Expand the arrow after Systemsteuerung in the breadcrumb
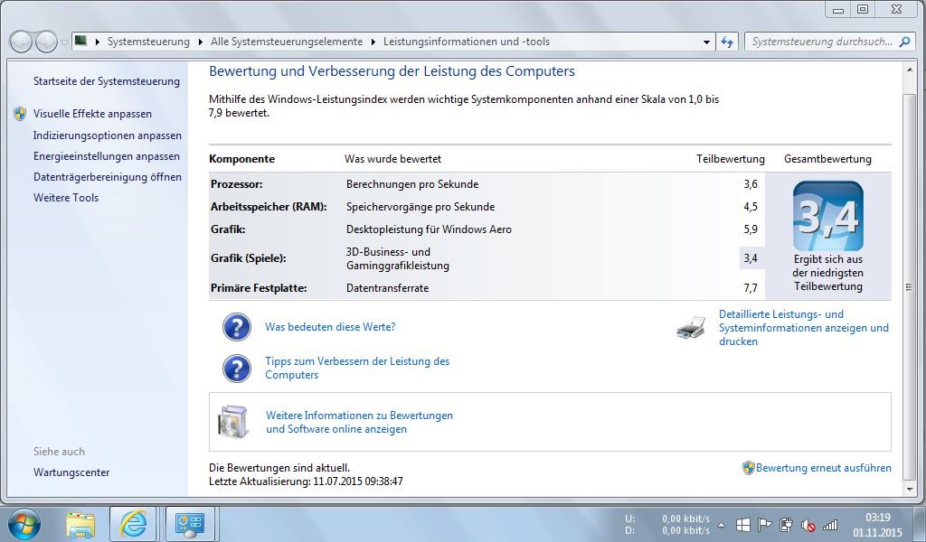The width and height of the screenshot is (926, 542). click(200, 42)
